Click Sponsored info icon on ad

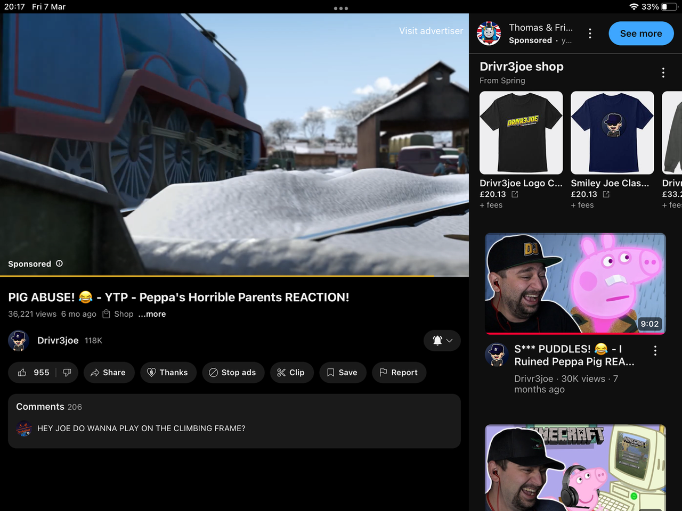59,263
